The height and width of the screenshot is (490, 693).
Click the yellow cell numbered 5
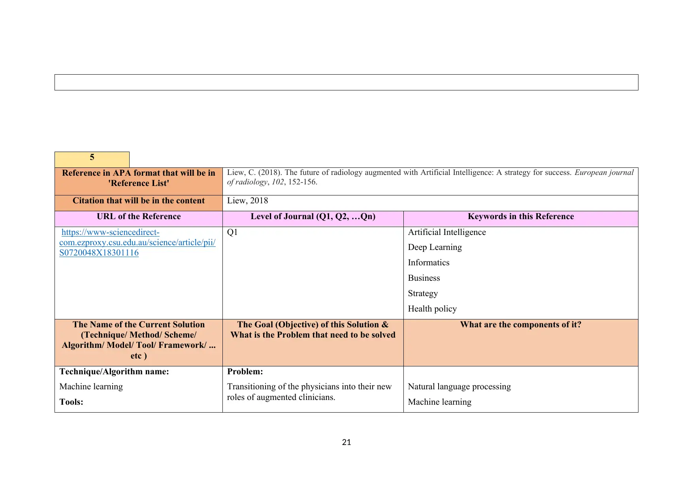(92, 160)
